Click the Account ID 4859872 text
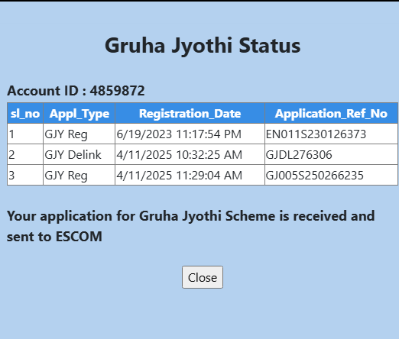This screenshot has height=339, width=399. [76, 91]
